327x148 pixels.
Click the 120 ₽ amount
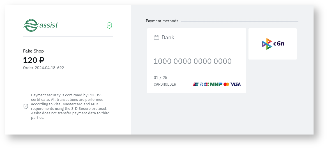point(34,60)
